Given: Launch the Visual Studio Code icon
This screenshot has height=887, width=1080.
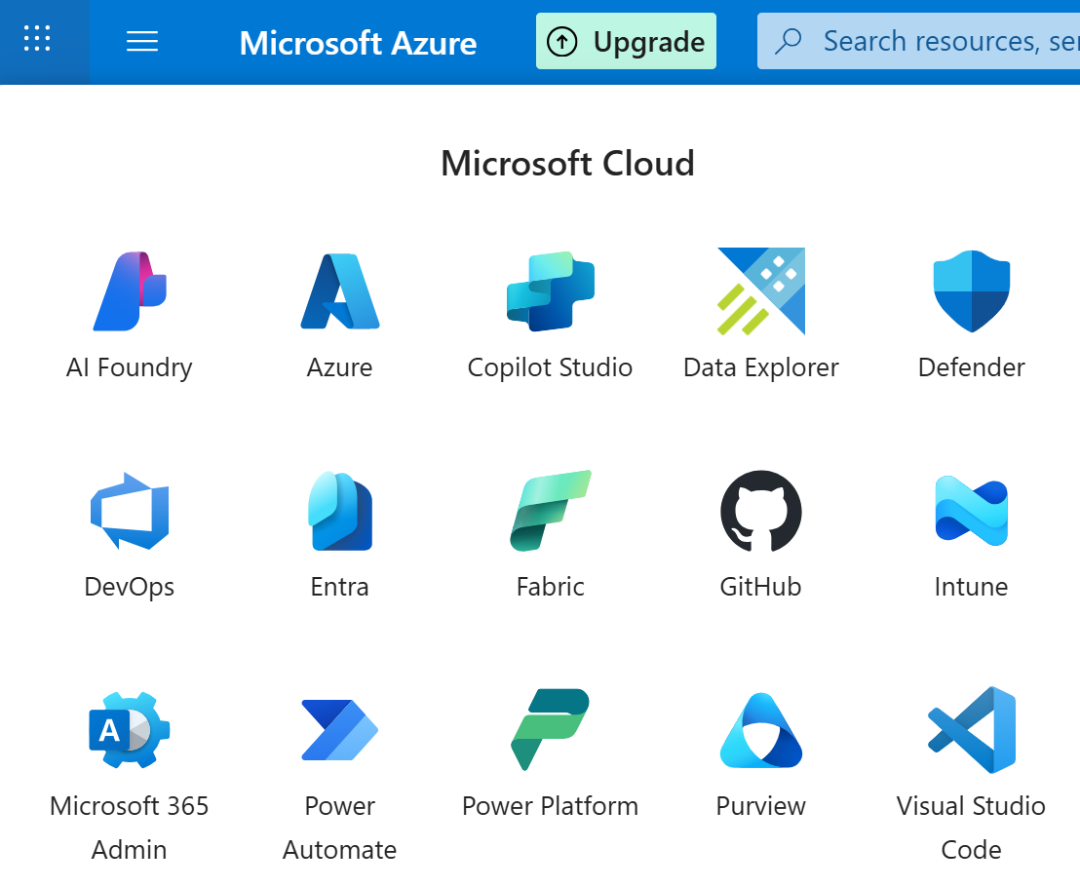Looking at the screenshot, I should 971,730.
